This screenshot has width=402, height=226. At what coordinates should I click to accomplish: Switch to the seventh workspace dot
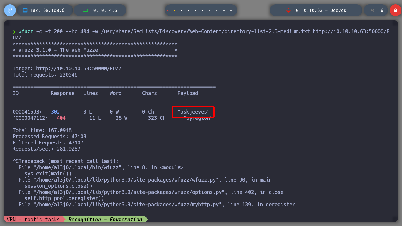210,10
